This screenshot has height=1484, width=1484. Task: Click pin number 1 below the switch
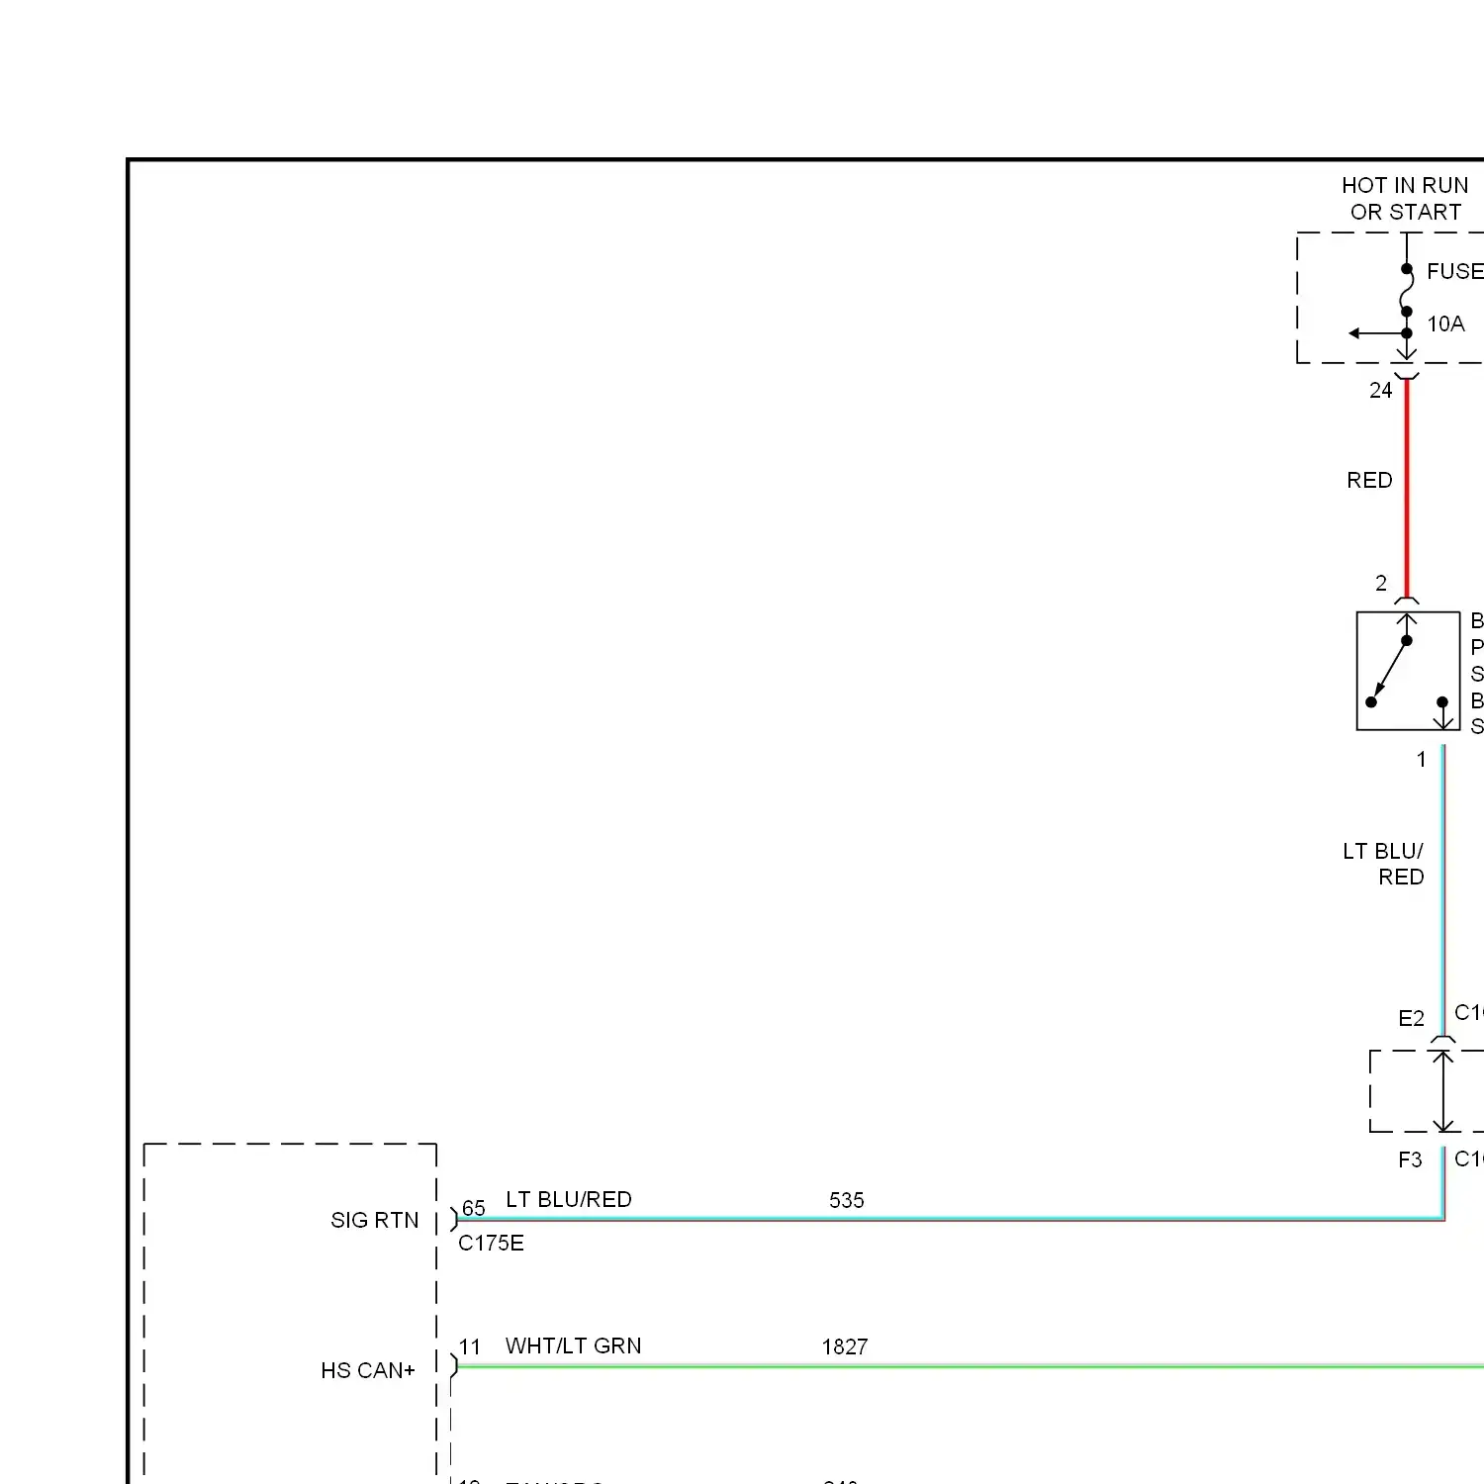tap(1422, 760)
